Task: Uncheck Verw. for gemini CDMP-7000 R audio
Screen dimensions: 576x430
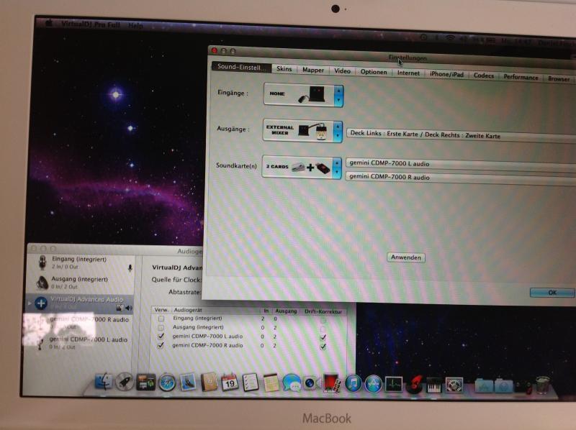Action: (x=161, y=345)
